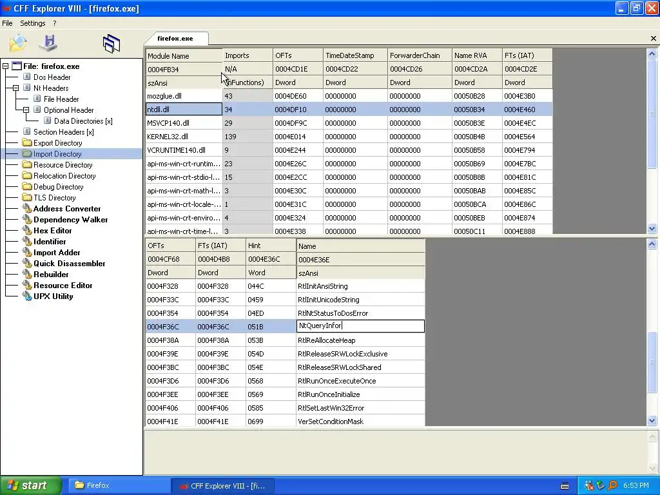Image resolution: width=660 pixels, height=495 pixels.
Task: Close the firefox.exe tab with X
Action: tap(654, 38)
